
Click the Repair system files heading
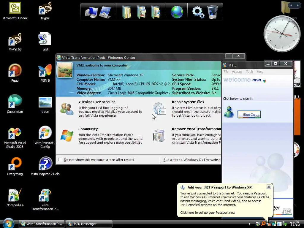pos(188,102)
